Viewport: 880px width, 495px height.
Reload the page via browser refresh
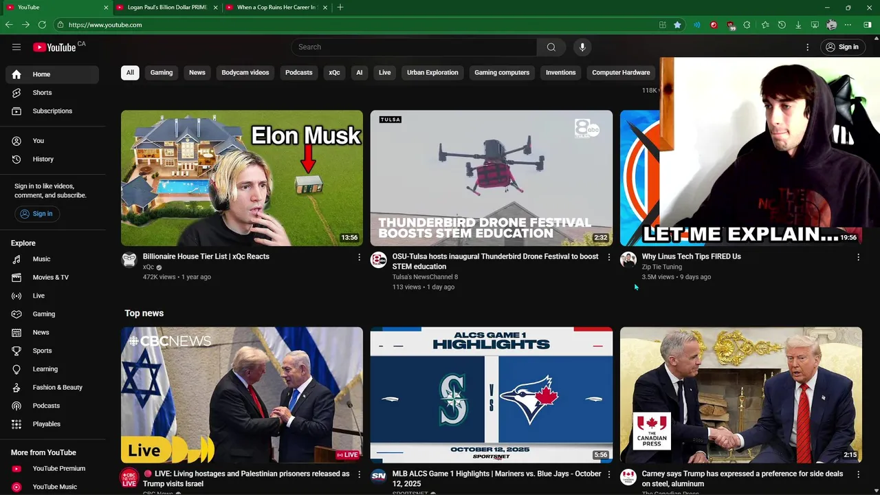[42, 25]
